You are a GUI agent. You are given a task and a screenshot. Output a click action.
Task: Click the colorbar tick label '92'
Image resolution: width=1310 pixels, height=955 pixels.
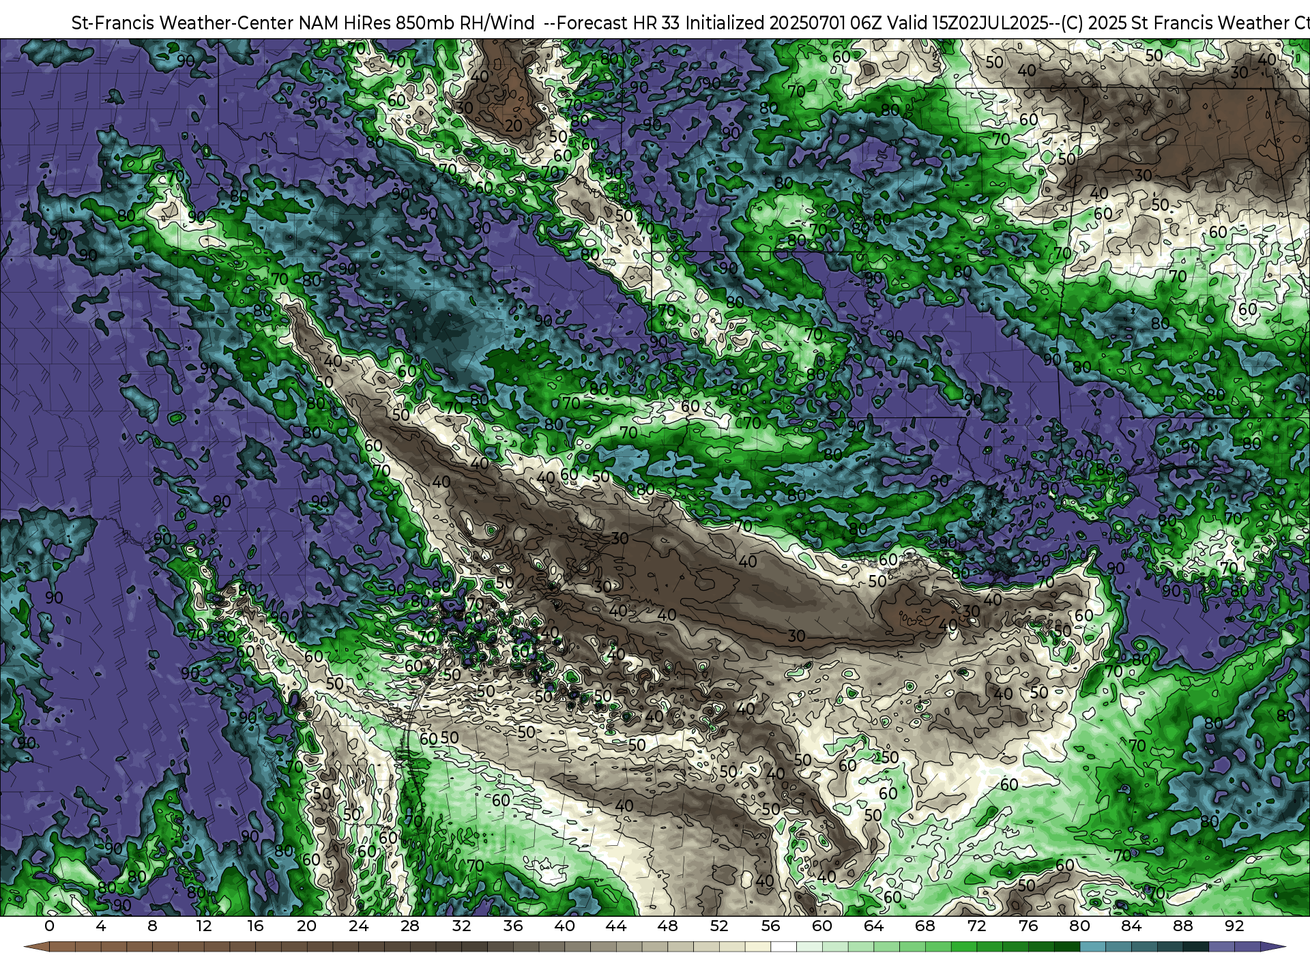pos(1234,926)
